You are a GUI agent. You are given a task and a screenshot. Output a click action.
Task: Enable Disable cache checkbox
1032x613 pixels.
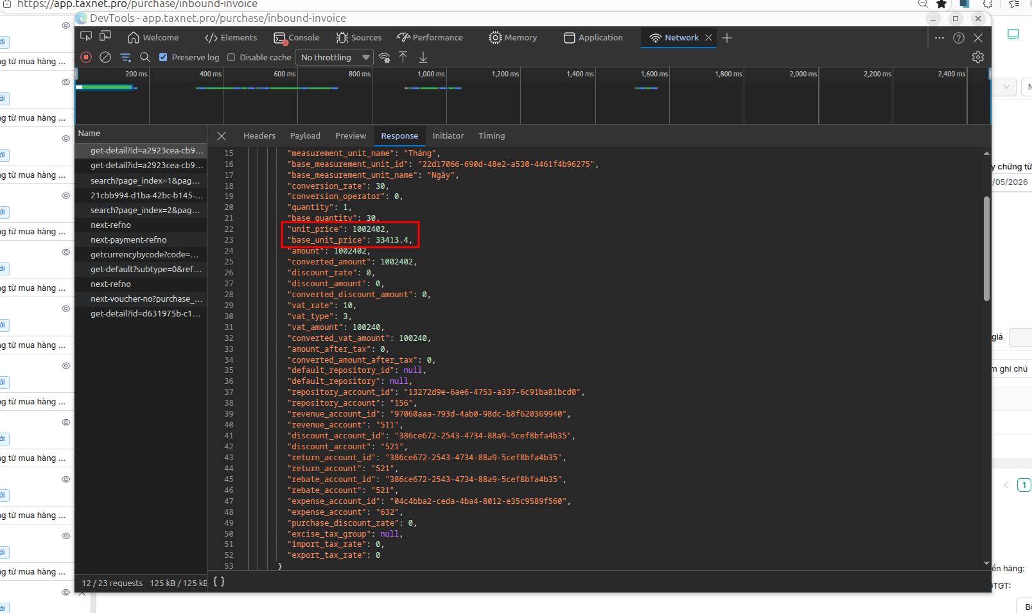(x=232, y=57)
